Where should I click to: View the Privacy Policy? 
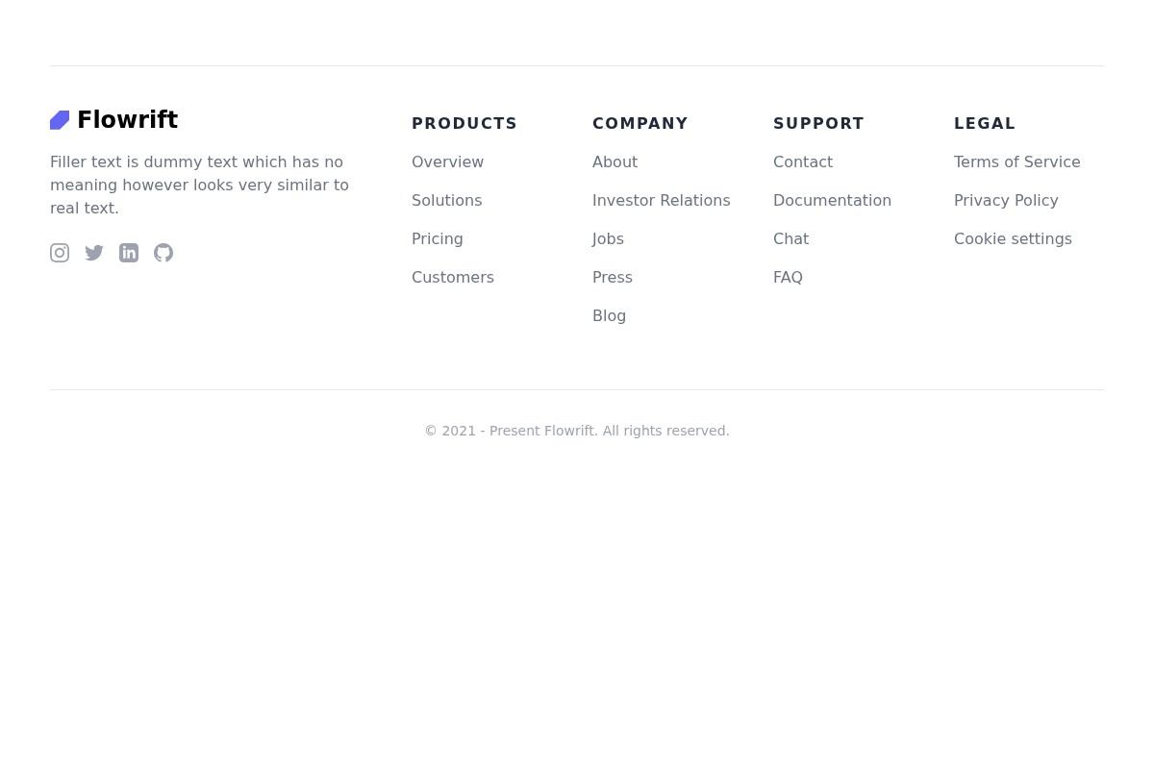click(x=1006, y=200)
